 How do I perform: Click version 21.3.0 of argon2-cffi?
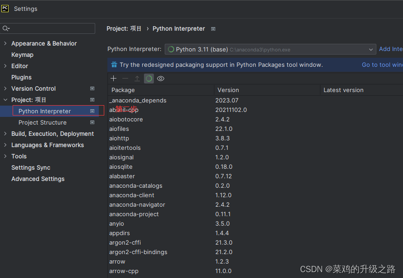[x=224, y=242]
